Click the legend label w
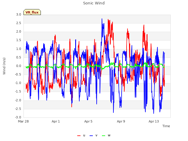 tap(109, 135)
